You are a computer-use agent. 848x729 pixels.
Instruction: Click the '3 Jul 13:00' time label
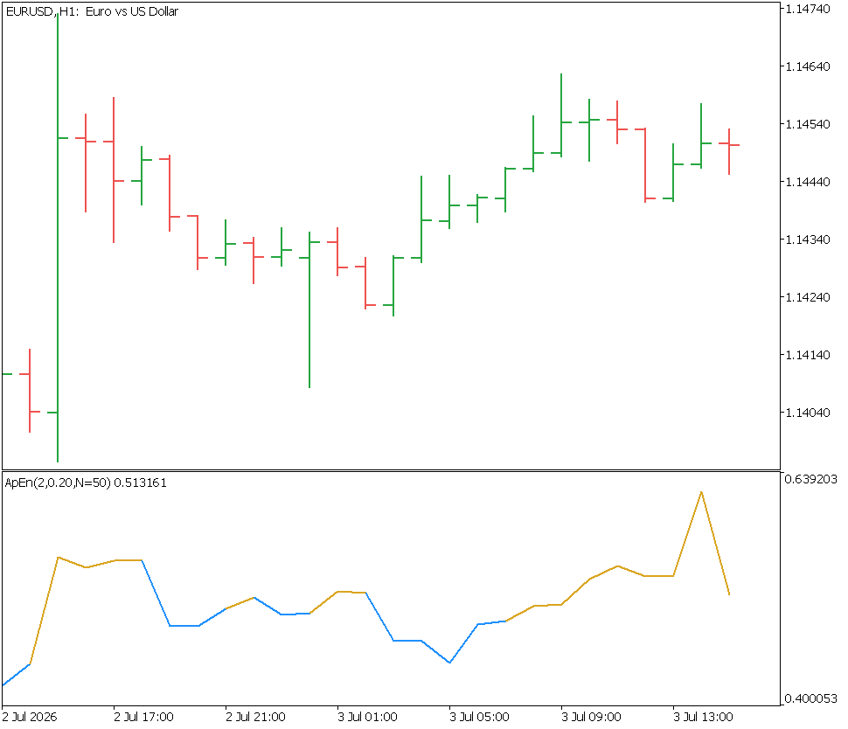pyautogui.click(x=704, y=717)
